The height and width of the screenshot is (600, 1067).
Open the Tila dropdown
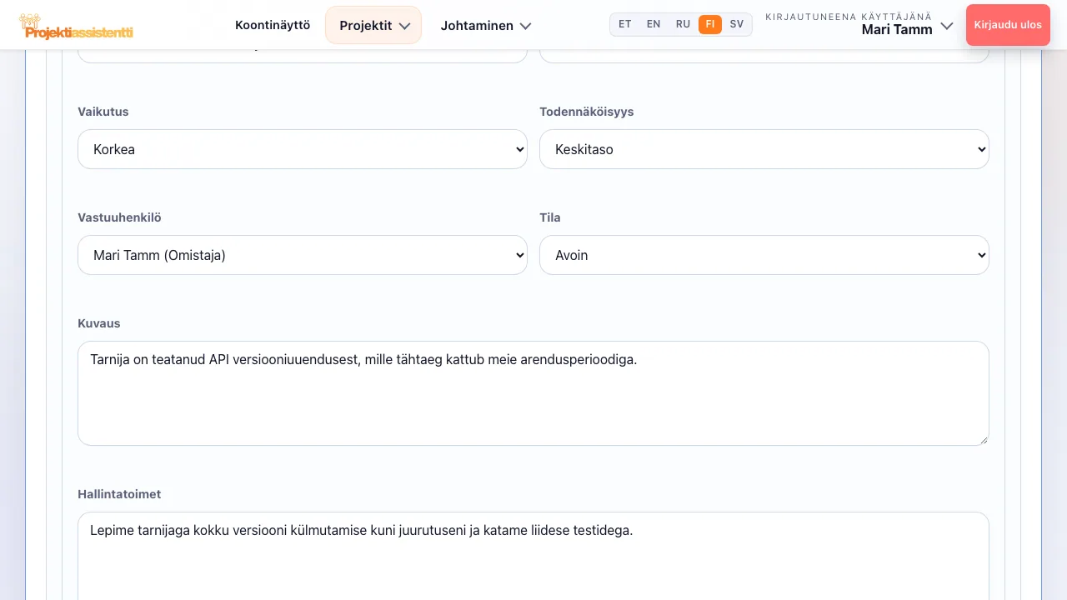764,255
